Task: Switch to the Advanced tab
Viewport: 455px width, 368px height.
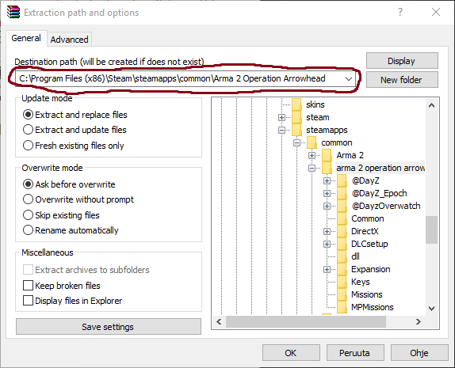Action: tap(69, 40)
